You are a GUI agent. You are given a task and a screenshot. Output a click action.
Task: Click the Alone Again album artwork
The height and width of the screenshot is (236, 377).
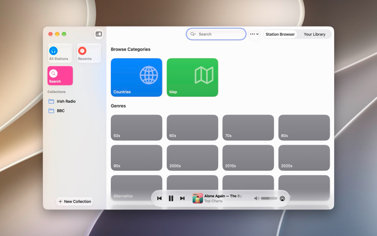(x=198, y=198)
